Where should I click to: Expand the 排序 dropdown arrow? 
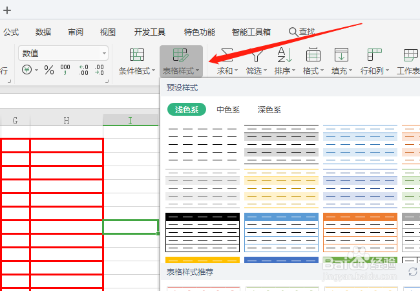pyautogui.click(x=294, y=70)
